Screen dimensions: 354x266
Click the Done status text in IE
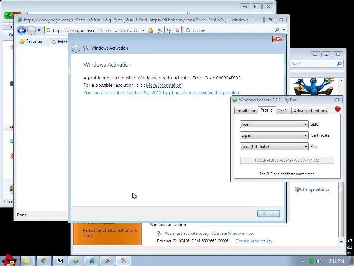22,215
